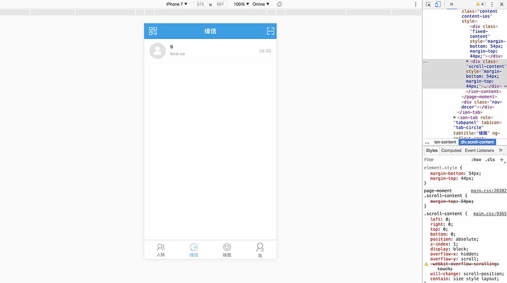
Task: Toggle the device toolbar icon
Action: (438, 4)
